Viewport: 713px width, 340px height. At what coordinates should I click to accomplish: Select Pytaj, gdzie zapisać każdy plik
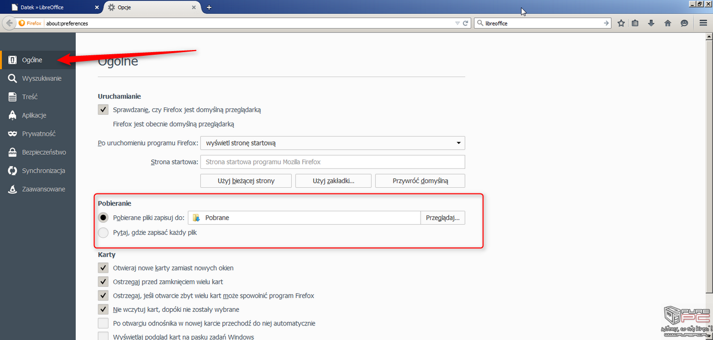point(103,233)
